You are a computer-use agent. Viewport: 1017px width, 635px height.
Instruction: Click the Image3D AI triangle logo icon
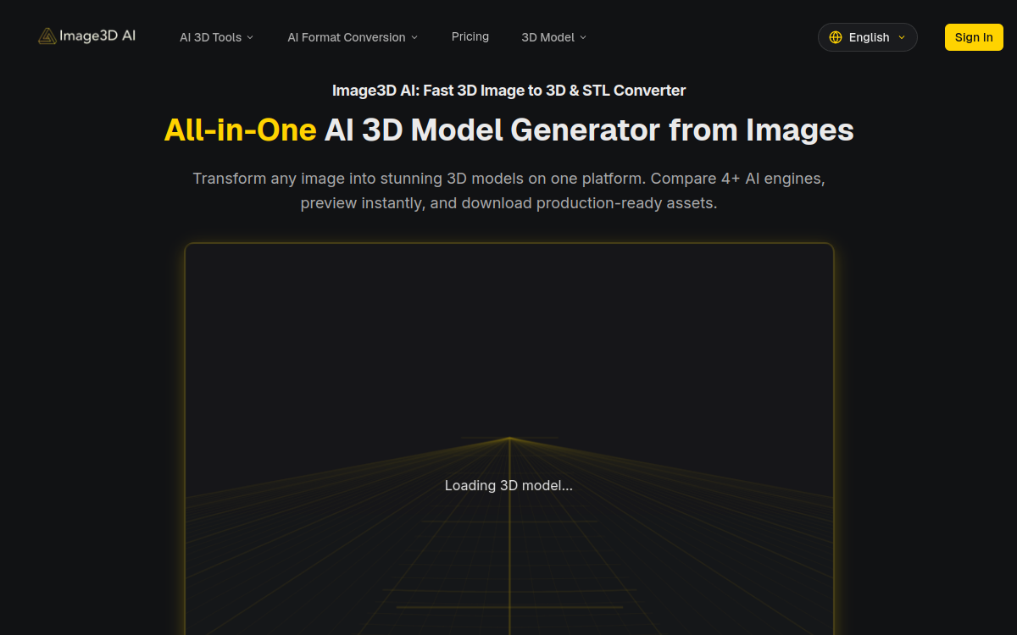pyautogui.click(x=47, y=36)
